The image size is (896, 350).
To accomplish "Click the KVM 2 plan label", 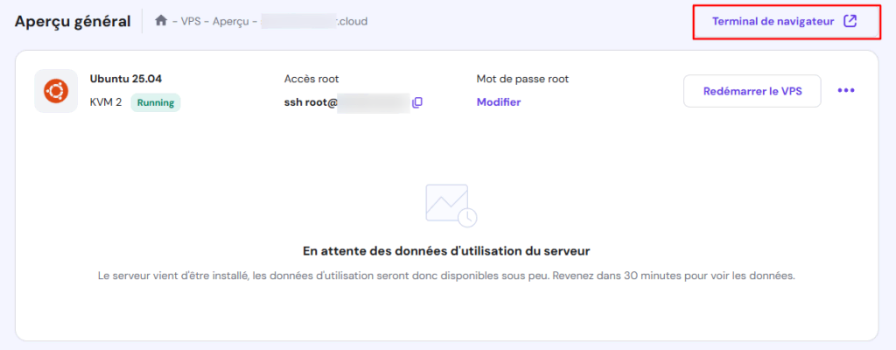I will pos(106,102).
